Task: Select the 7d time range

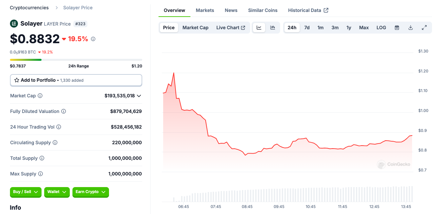Action: point(307,28)
